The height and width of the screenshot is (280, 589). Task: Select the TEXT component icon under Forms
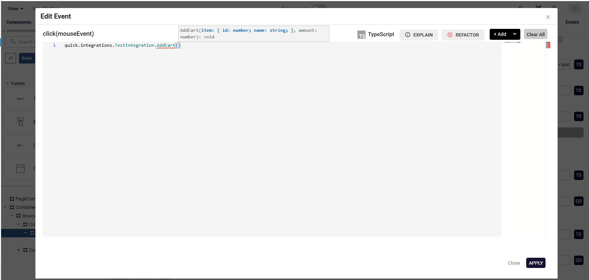pos(20,99)
